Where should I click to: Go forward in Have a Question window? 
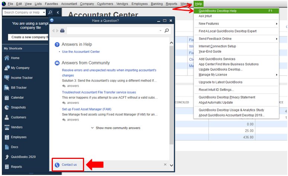click(x=57, y=31)
